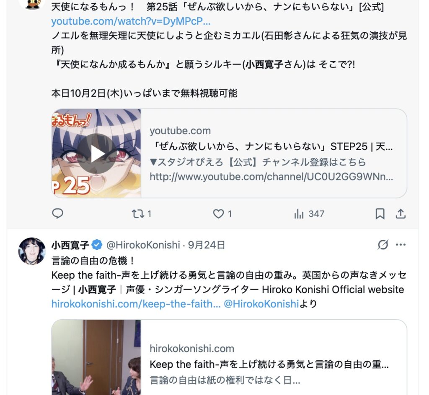Open the Keep the faith article thumbnail
Viewport: 429px width, 395px height.
(96, 357)
